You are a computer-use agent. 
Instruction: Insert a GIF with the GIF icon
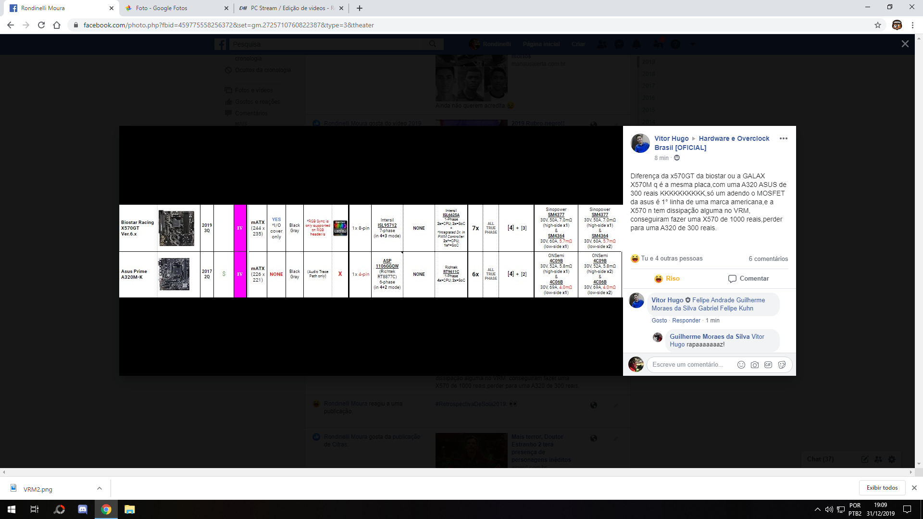(x=768, y=365)
